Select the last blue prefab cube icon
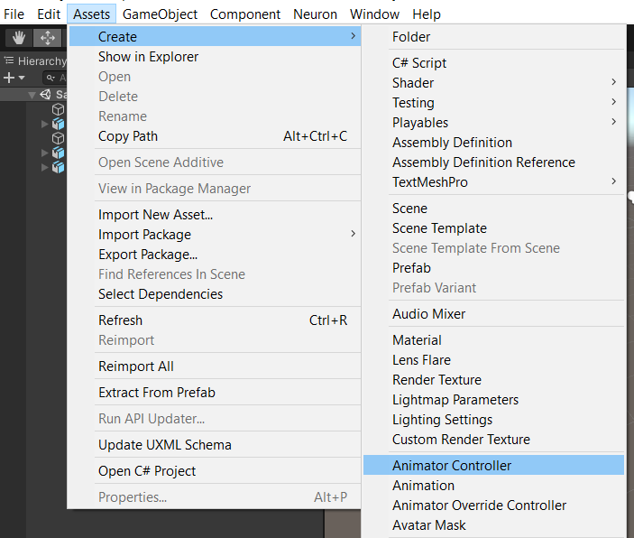The width and height of the screenshot is (634, 538). [x=59, y=167]
